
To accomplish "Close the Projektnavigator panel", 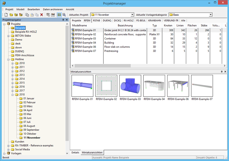I will 67,20.
